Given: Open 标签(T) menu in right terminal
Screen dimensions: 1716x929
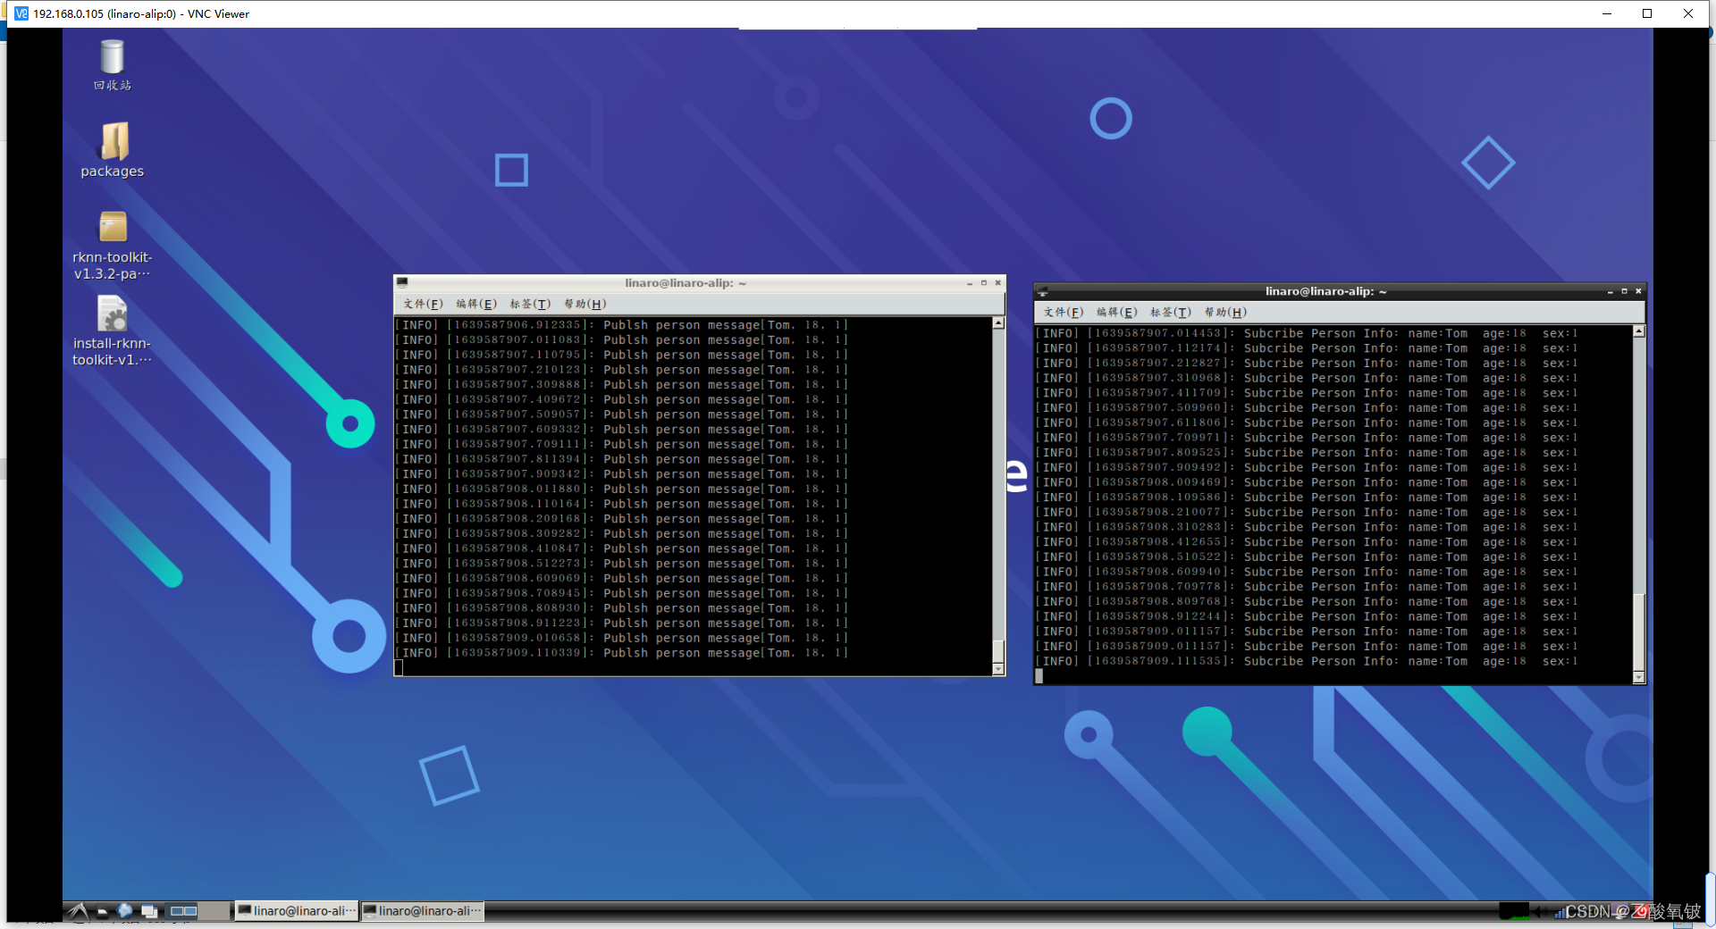Looking at the screenshot, I should (x=1171, y=312).
